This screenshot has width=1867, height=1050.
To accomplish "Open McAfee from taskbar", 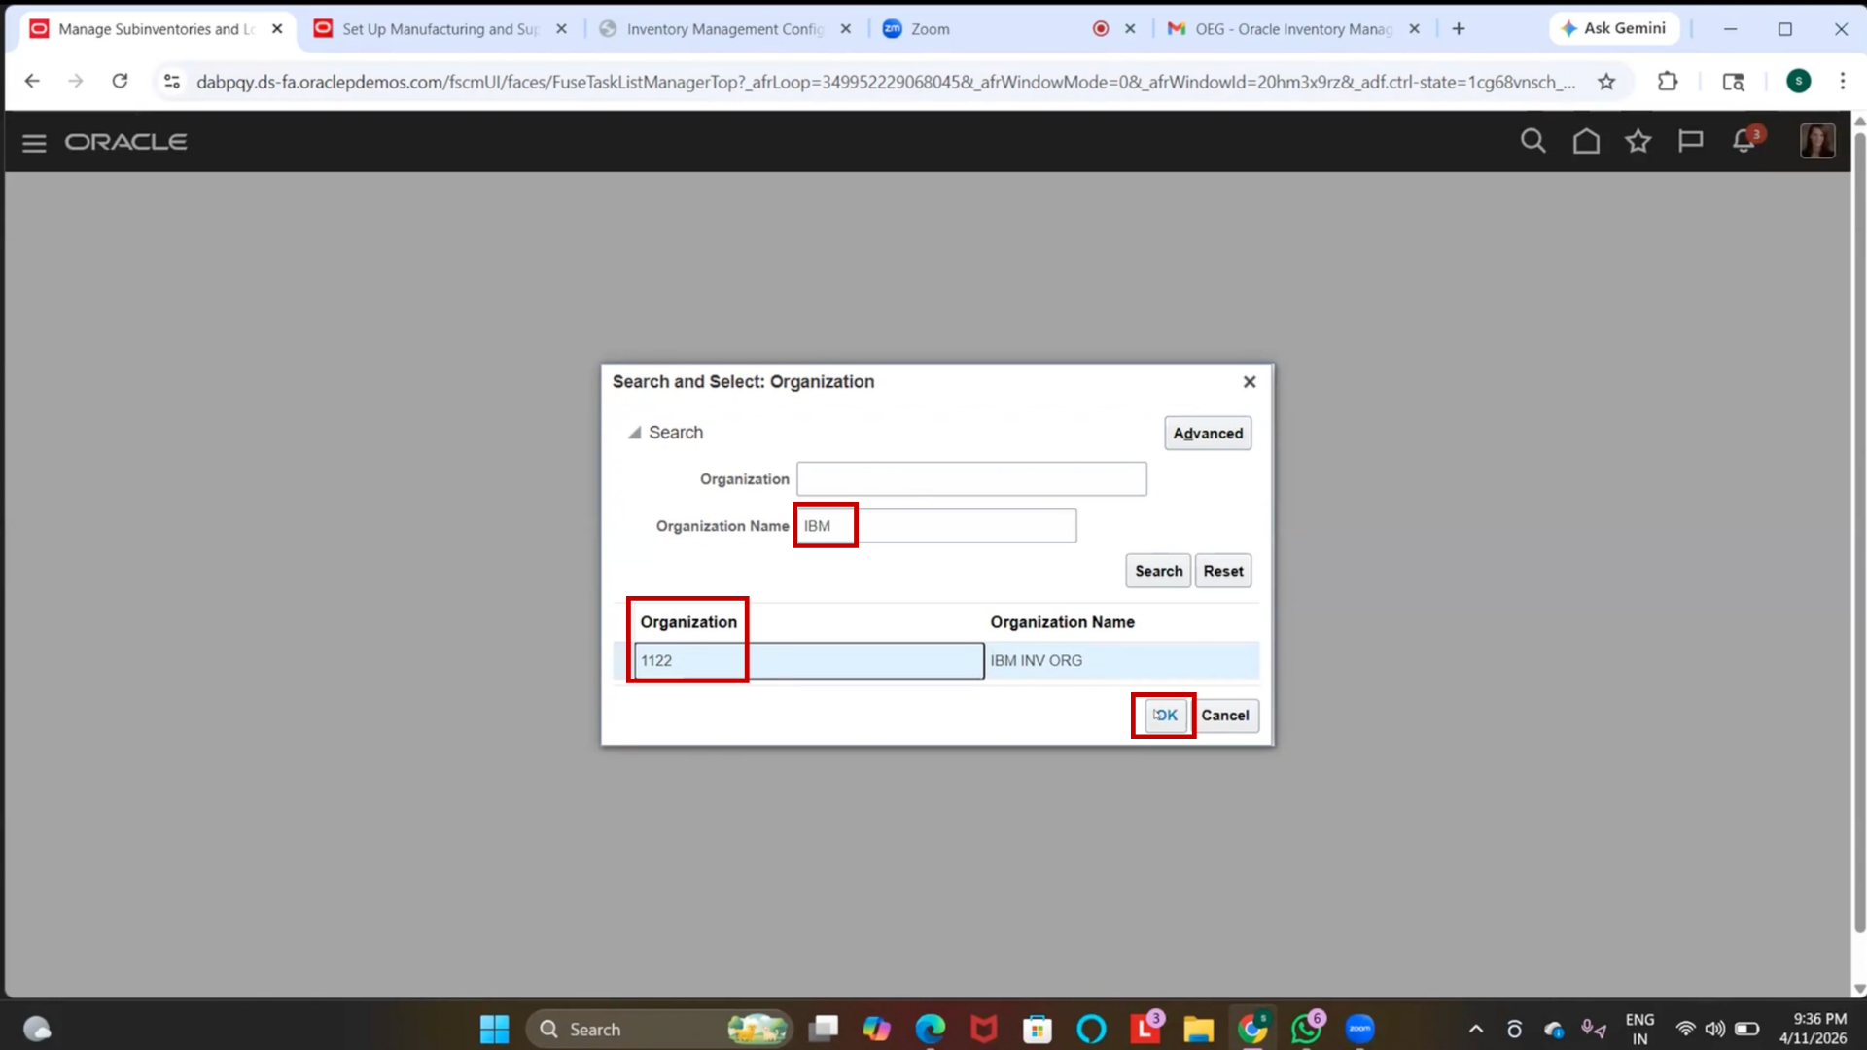I will pos(984,1029).
